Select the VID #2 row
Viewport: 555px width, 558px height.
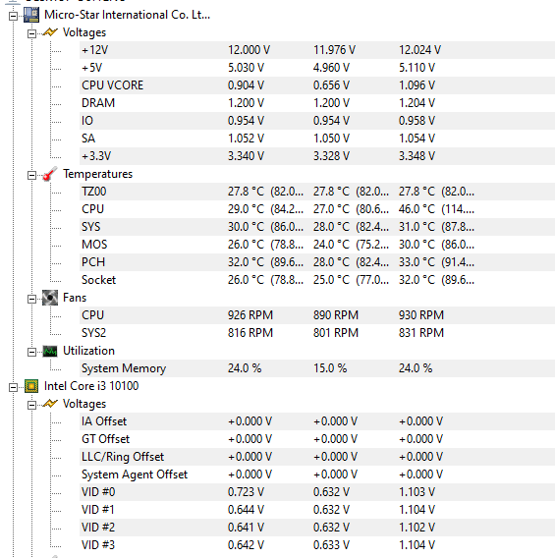[317, 528]
